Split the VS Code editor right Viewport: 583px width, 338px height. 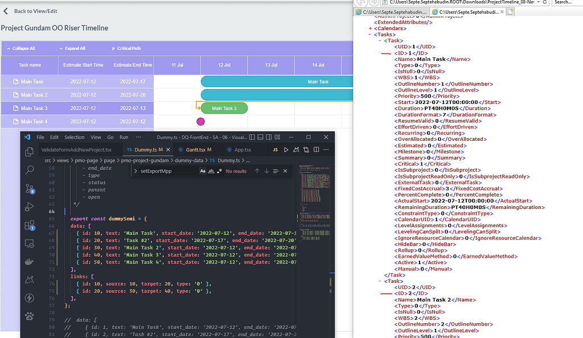click(317, 150)
